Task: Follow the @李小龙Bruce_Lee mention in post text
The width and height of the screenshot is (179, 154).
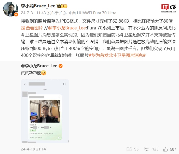Action: (67, 28)
